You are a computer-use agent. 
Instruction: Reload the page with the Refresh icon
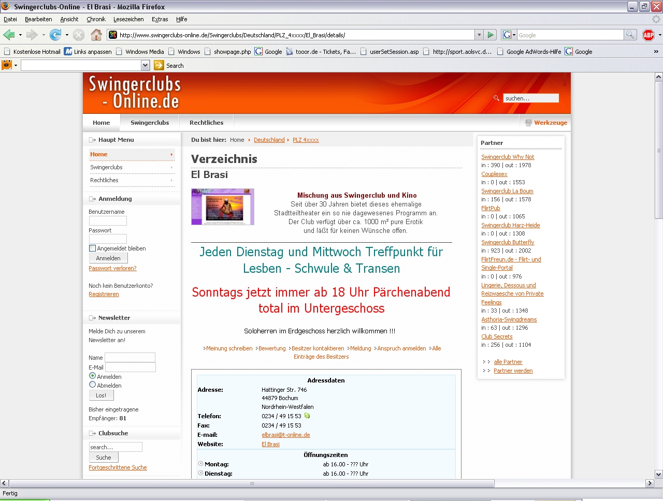55,35
